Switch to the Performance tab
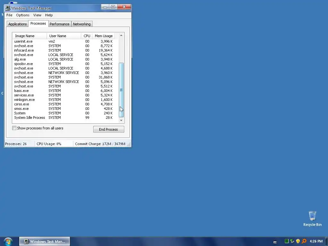328x246 pixels. click(x=59, y=24)
